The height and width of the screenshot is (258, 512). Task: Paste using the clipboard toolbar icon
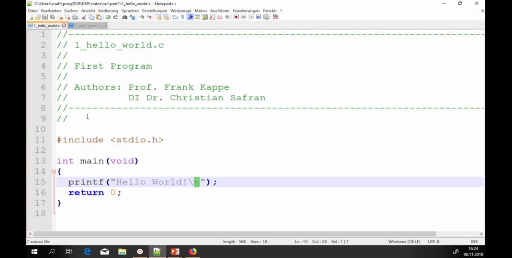pyautogui.click(x=99, y=17)
